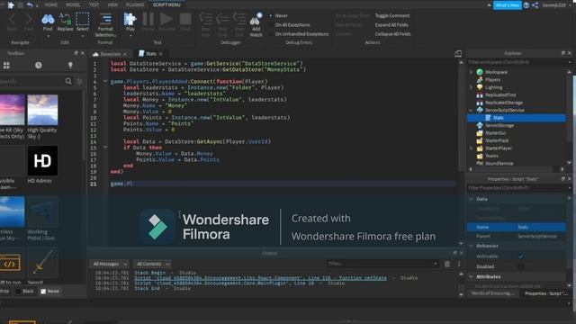Open the VIEW ribbon tab
This screenshot has height=324, width=576.
(x=112, y=4)
